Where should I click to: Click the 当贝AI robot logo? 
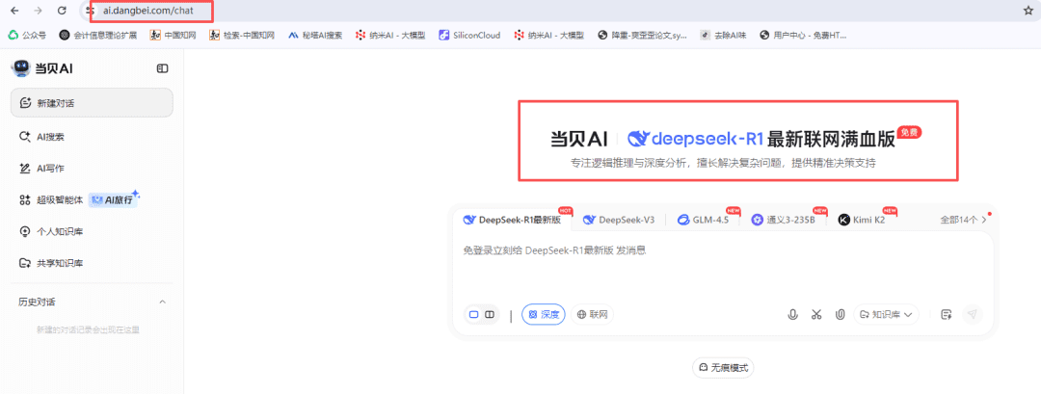tap(21, 68)
